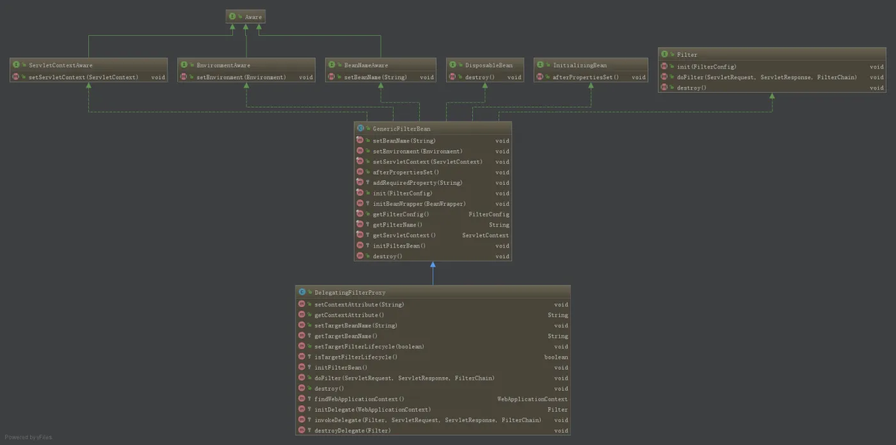Screen dimensions: 896x445
Task: Click the method icon beside setEnvironment in EnvironmentAware
Action: click(184, 77)
